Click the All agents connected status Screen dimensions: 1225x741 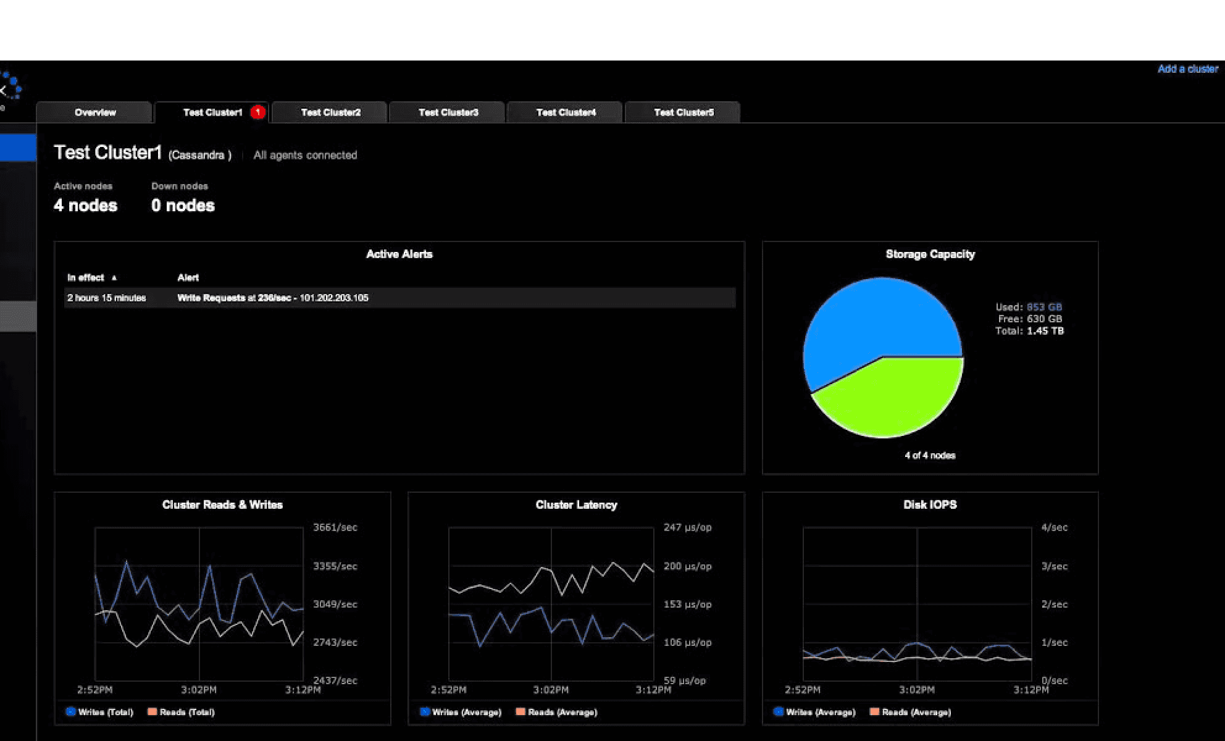305,155
